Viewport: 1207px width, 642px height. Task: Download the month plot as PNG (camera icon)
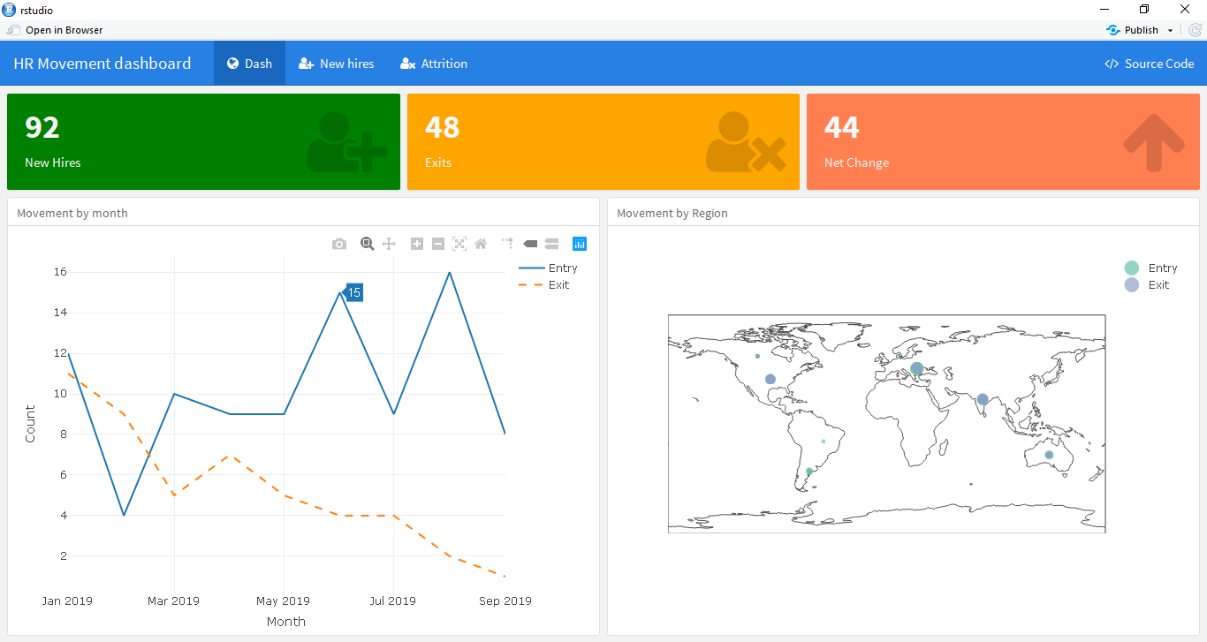tap(339, 244)
